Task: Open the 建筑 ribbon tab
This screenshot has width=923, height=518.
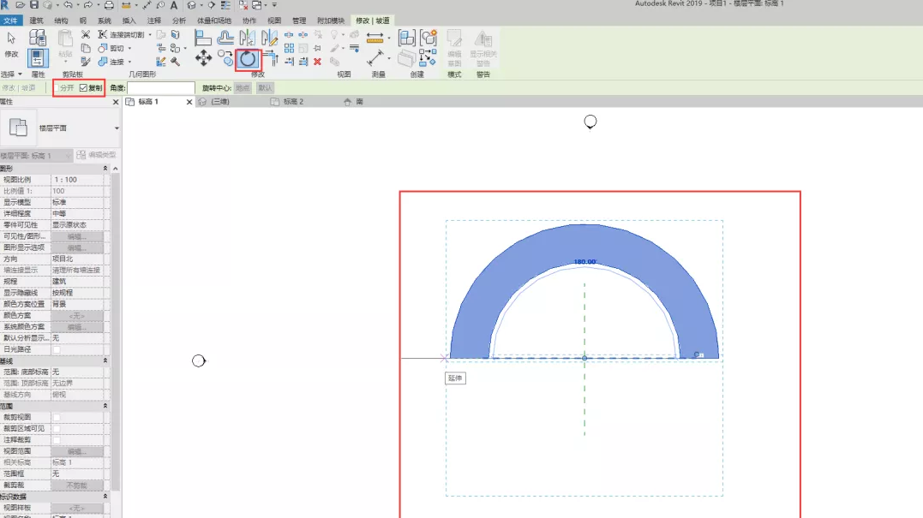Action: click(x=37, y=21)
